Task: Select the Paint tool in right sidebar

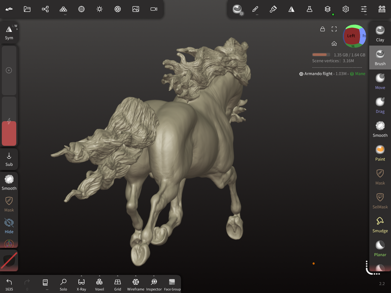Action: tap(380, 153)
